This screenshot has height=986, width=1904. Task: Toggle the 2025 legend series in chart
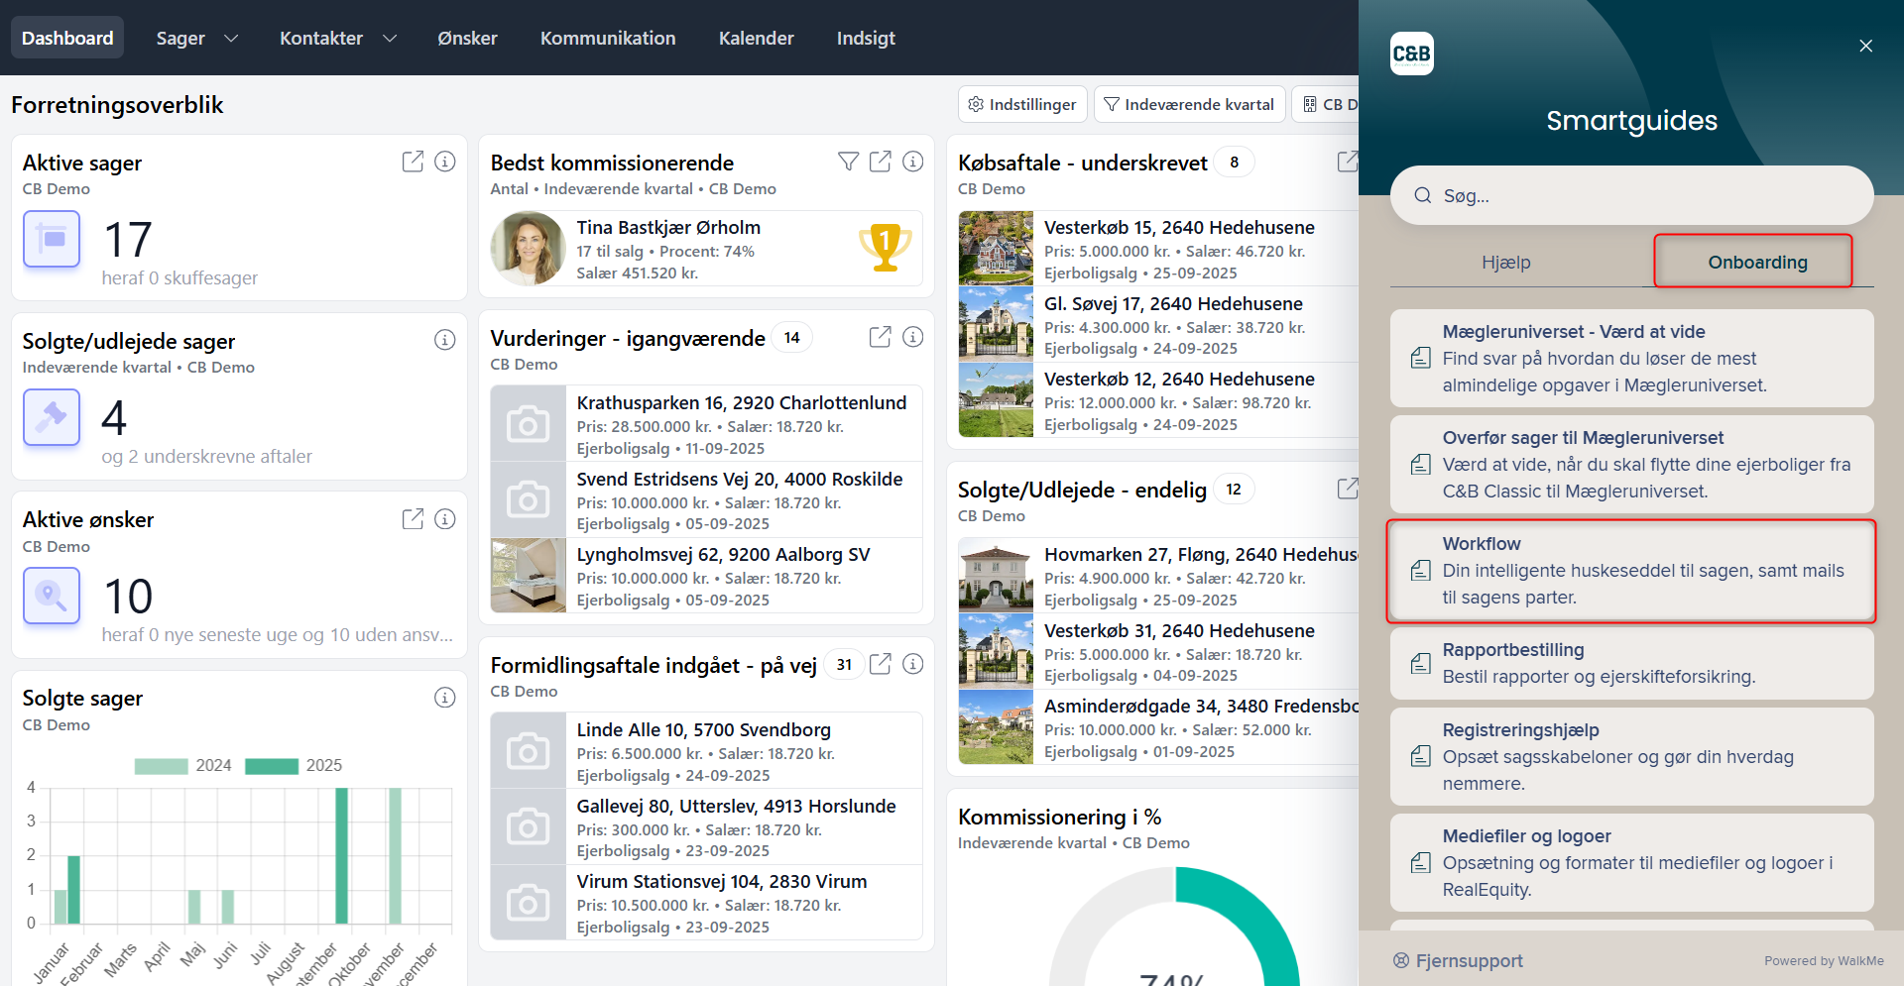pos(294,765)
